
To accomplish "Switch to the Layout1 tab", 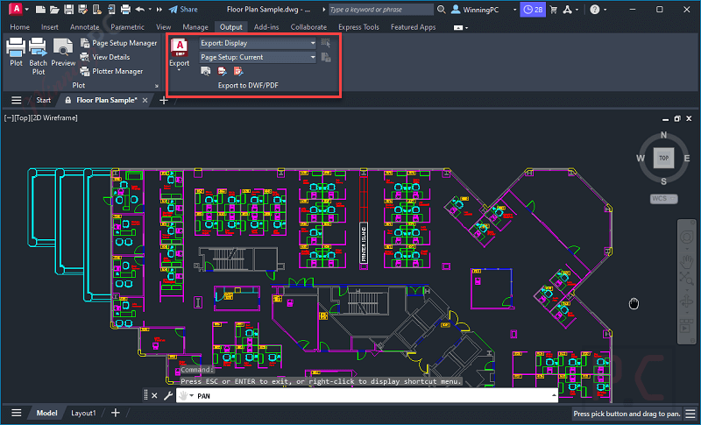I will coord(83,413).
